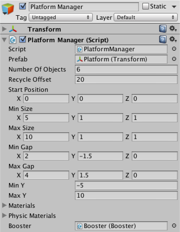Click object picker circle for Booster field
180x232 pixels.
pyautogui.click(x=174, y=226)
